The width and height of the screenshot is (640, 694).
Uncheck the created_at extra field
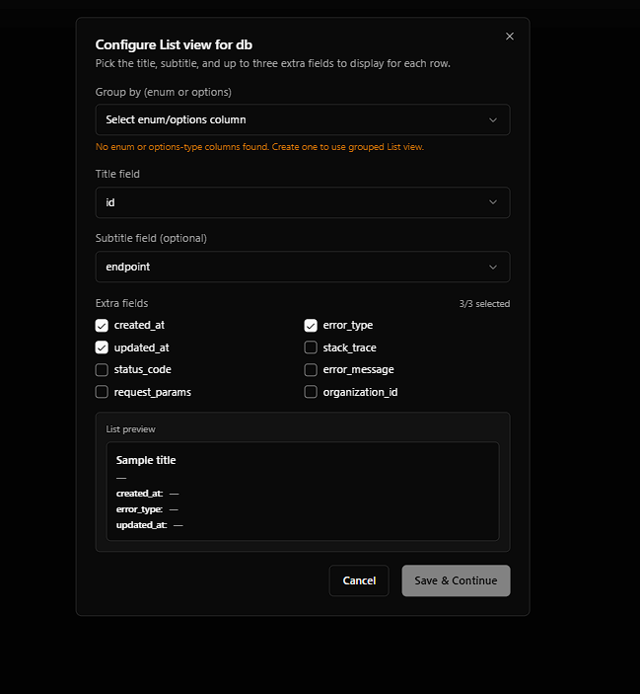point(102,325)
